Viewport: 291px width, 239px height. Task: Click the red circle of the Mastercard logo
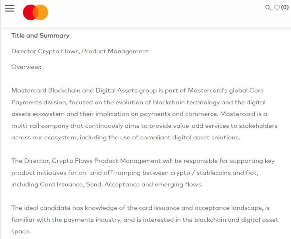point(29,13)
